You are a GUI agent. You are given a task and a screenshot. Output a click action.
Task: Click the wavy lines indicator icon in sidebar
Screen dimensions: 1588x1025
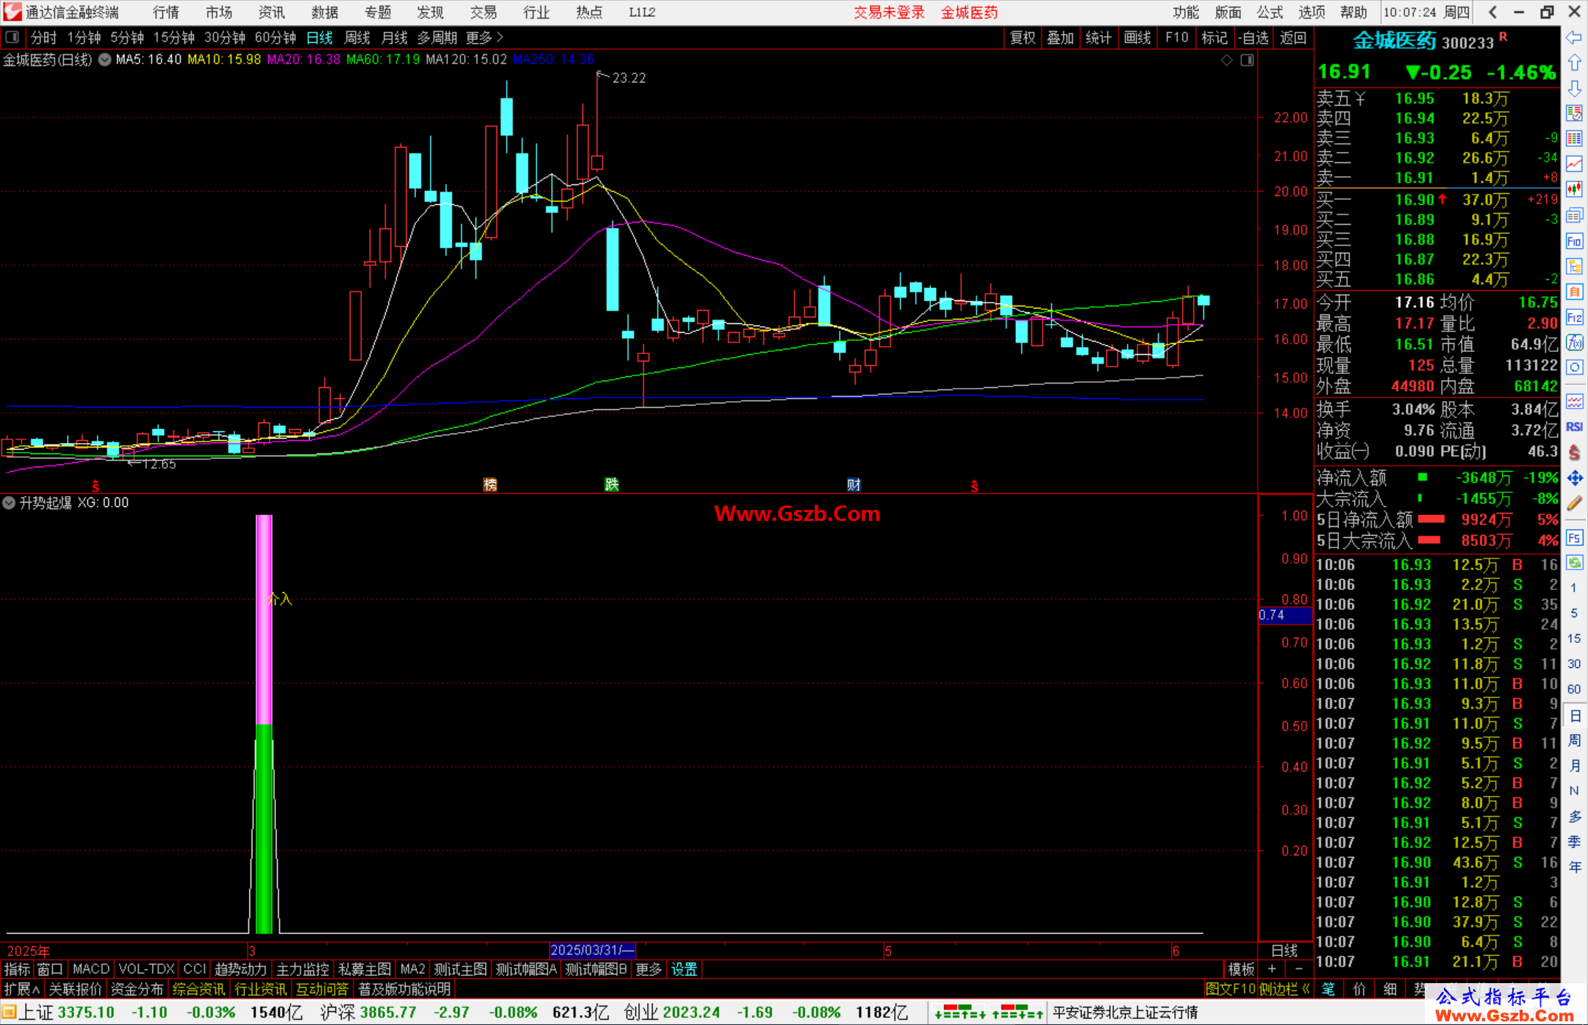[1574, 401]
